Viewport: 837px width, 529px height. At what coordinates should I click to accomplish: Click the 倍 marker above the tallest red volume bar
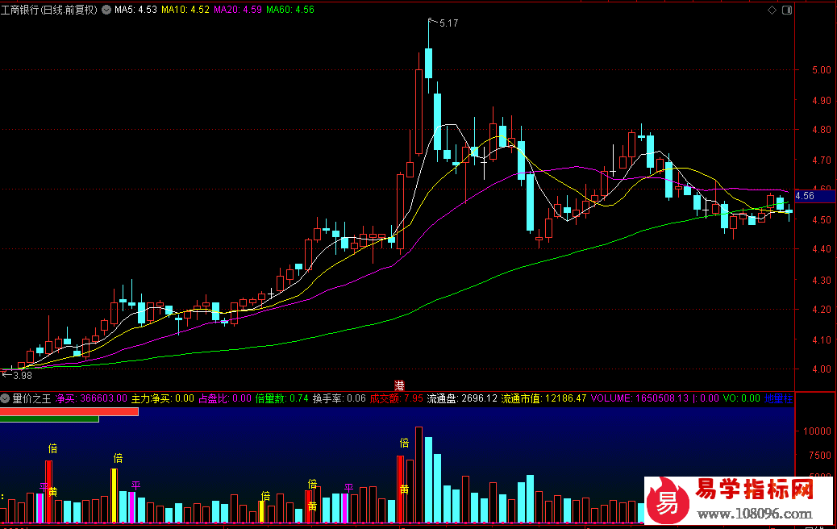coord(405,443)
